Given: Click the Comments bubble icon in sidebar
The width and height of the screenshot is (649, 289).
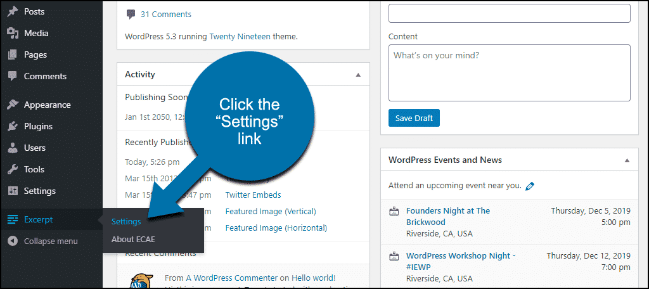Looking at the screenshot, I should click(x=13, y=76).
